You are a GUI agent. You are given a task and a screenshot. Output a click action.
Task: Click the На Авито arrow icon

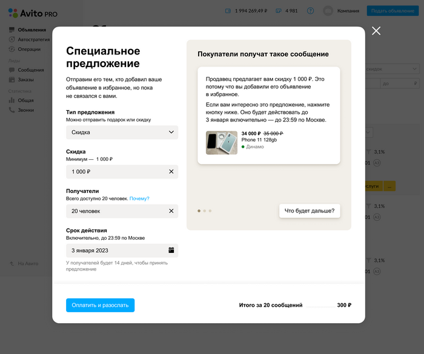click(x=12, y=263)
